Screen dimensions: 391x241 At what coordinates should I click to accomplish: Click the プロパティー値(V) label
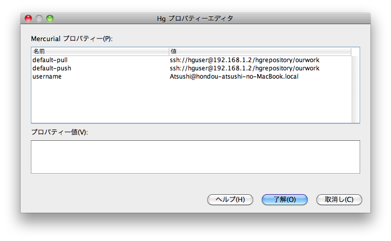click(59, 132)
